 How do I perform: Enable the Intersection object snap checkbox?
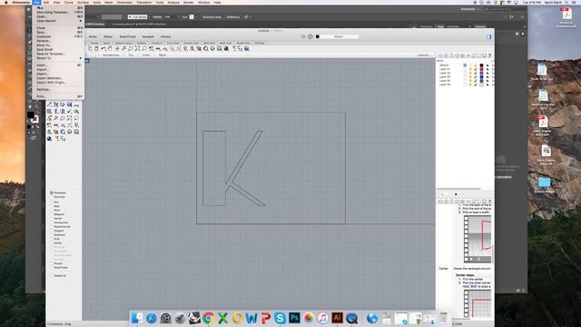(x=52, y=223)
